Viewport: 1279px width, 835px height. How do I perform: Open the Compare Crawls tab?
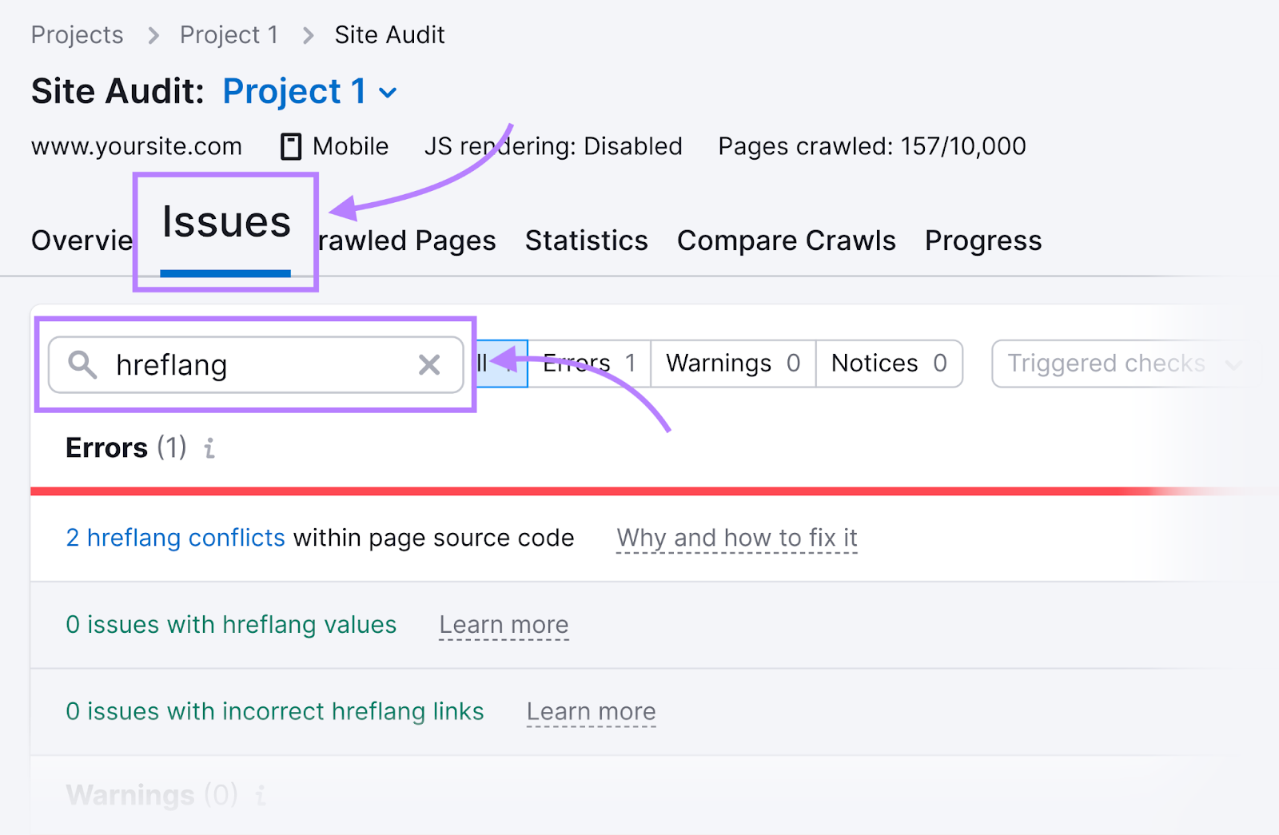pyautogui.click(x=786, y=241)
